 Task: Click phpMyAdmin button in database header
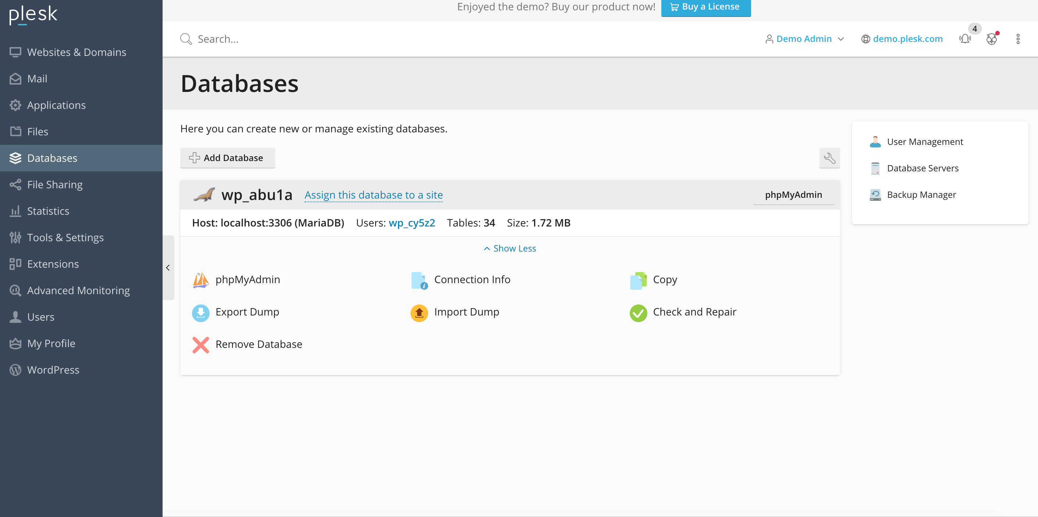(x=793, y=195)
